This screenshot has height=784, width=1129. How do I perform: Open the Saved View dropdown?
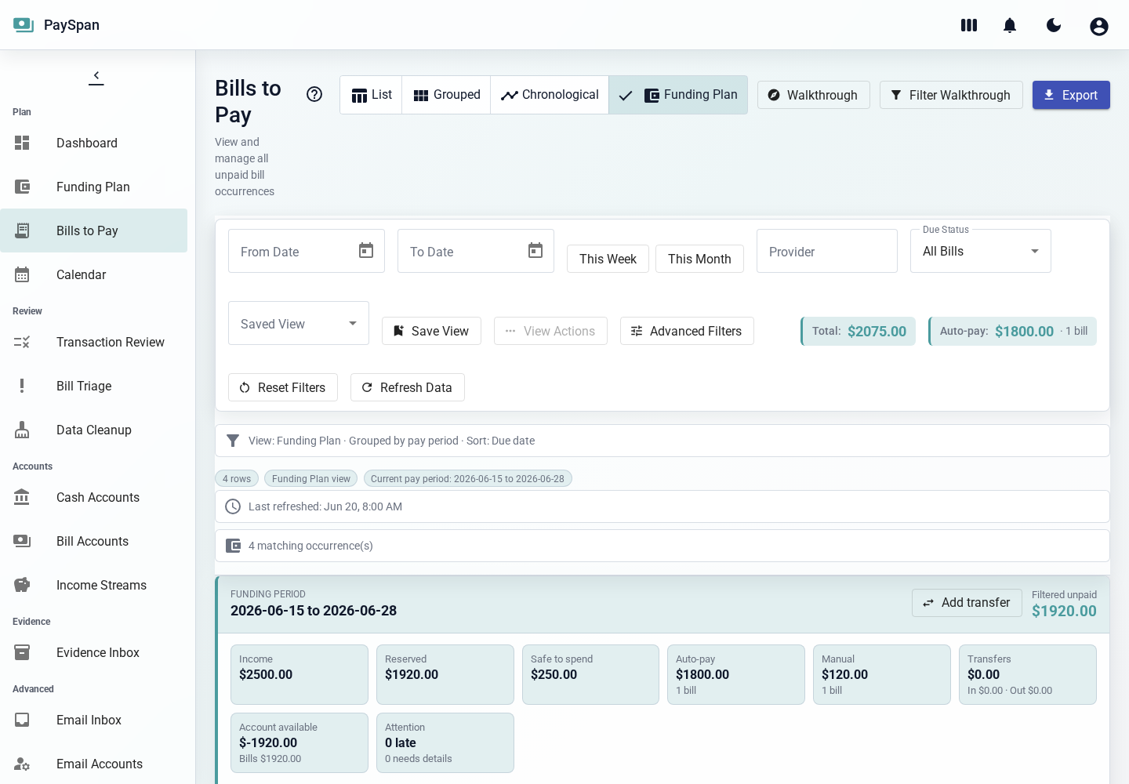click(299, 323)
